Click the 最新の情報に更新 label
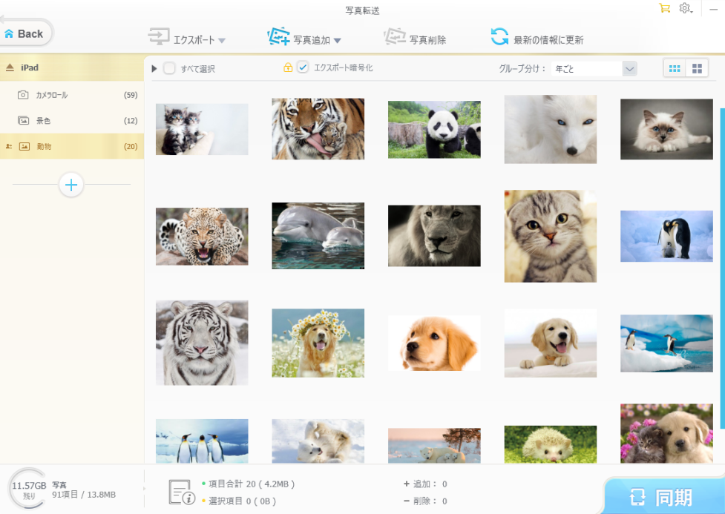This screenshot has width=725, height=514. [549, 40]
